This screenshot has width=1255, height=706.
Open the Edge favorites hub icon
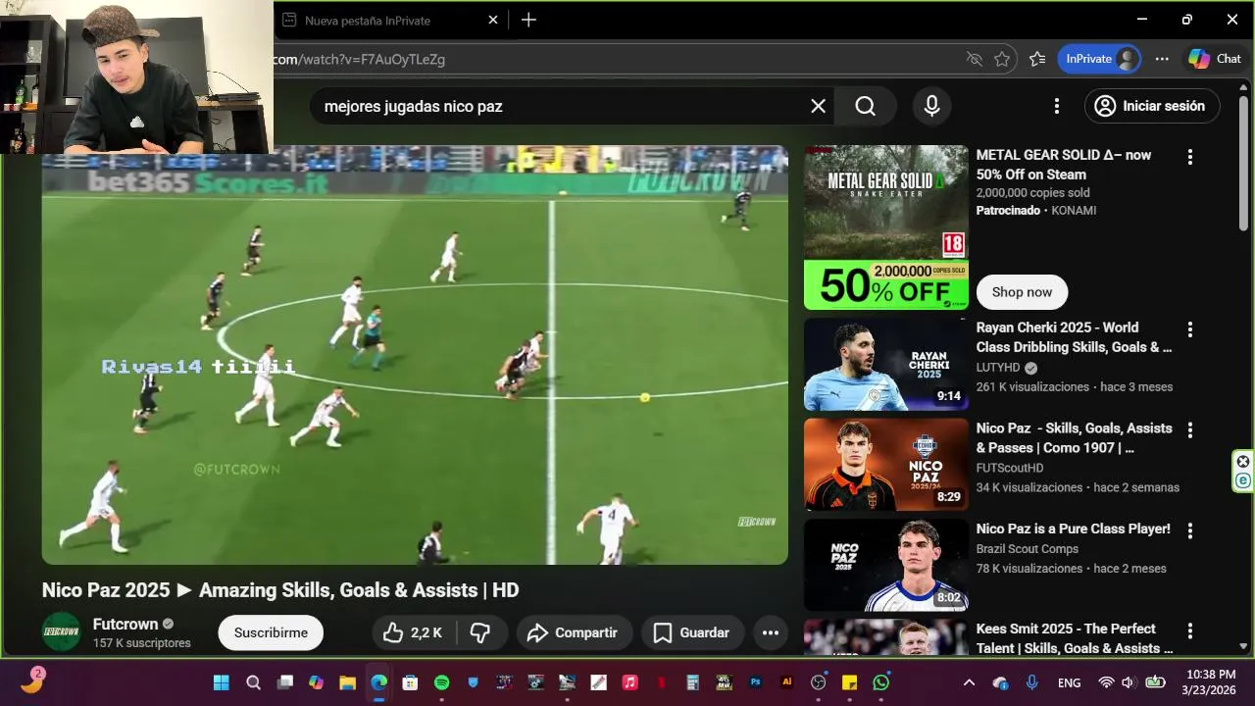[1037, 59]
